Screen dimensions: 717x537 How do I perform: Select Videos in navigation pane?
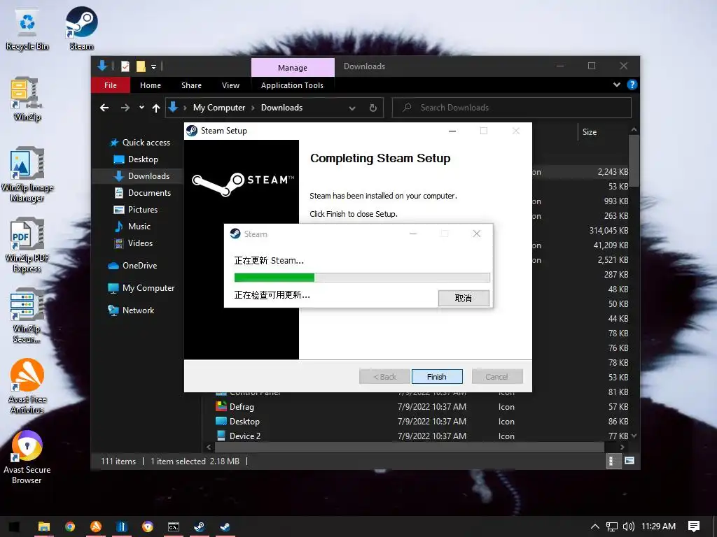click(x=133, y=243)
